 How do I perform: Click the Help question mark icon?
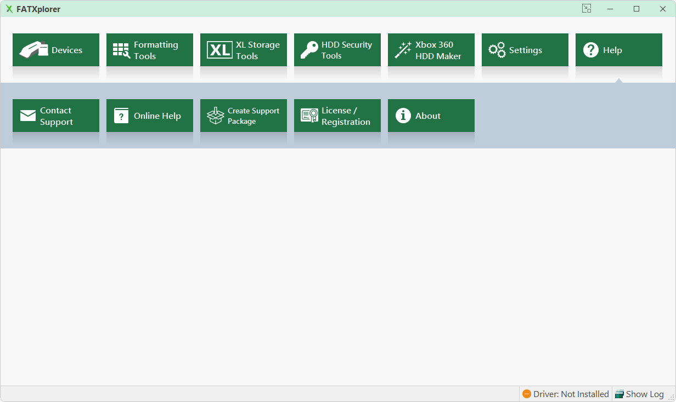click(591, 50)
